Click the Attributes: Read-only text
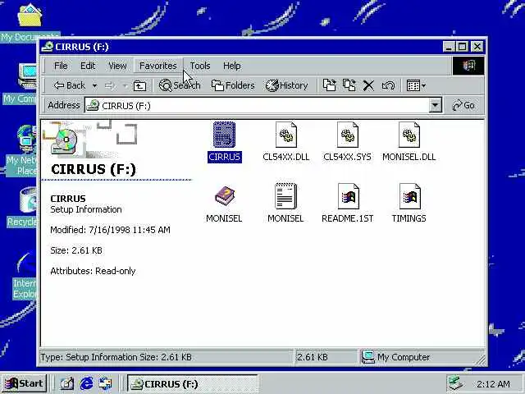525x394 pixels. click(93, 271)
